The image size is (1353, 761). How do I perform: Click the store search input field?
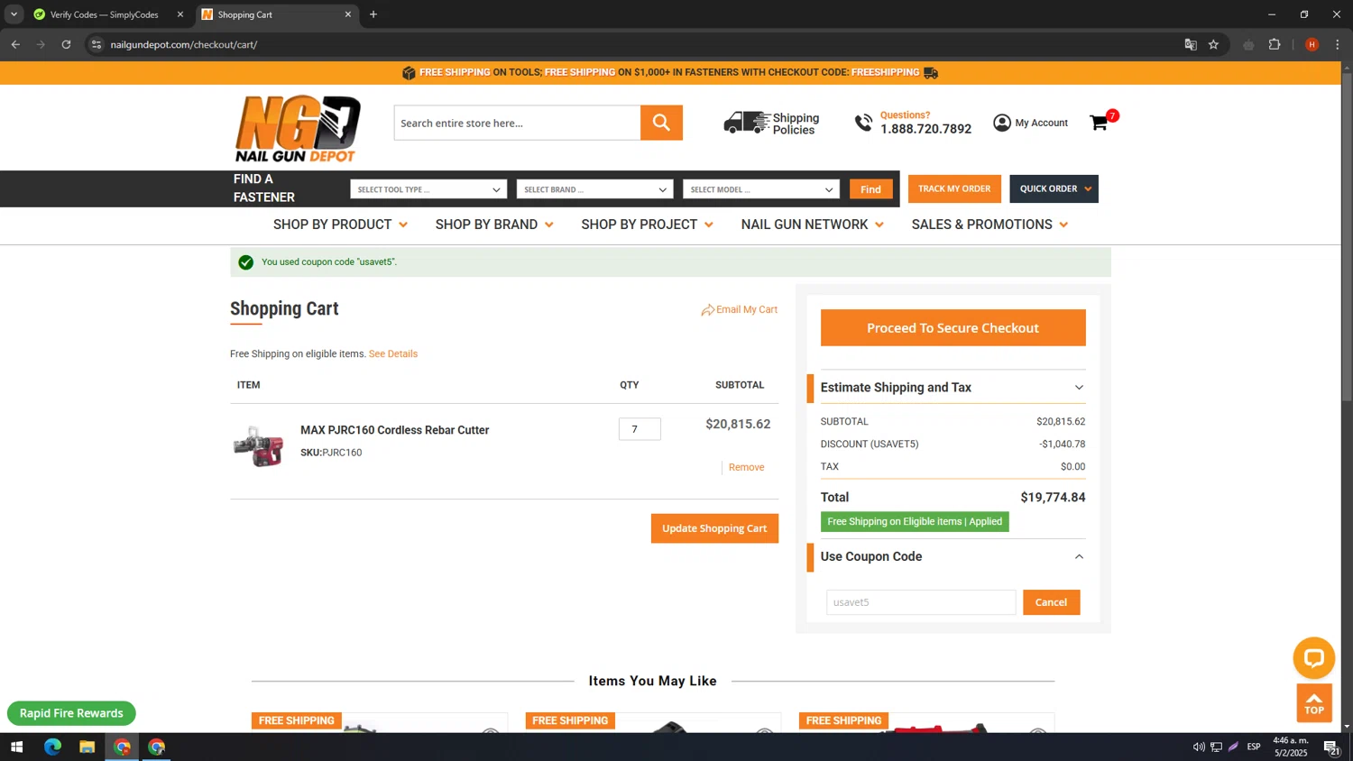(x=517, y=123)
